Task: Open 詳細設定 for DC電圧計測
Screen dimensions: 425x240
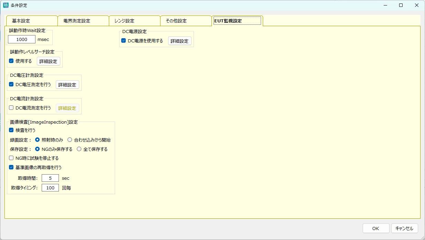Action: (x=68, y=85)
